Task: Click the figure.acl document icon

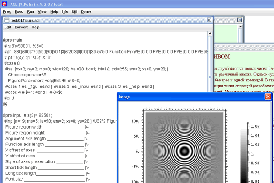Action: point(7,20)
